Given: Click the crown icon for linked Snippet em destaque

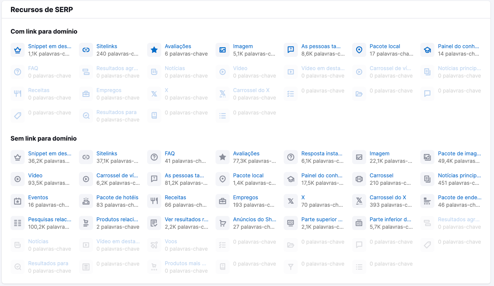Looking at the screenshot, I should click(18, 50).
